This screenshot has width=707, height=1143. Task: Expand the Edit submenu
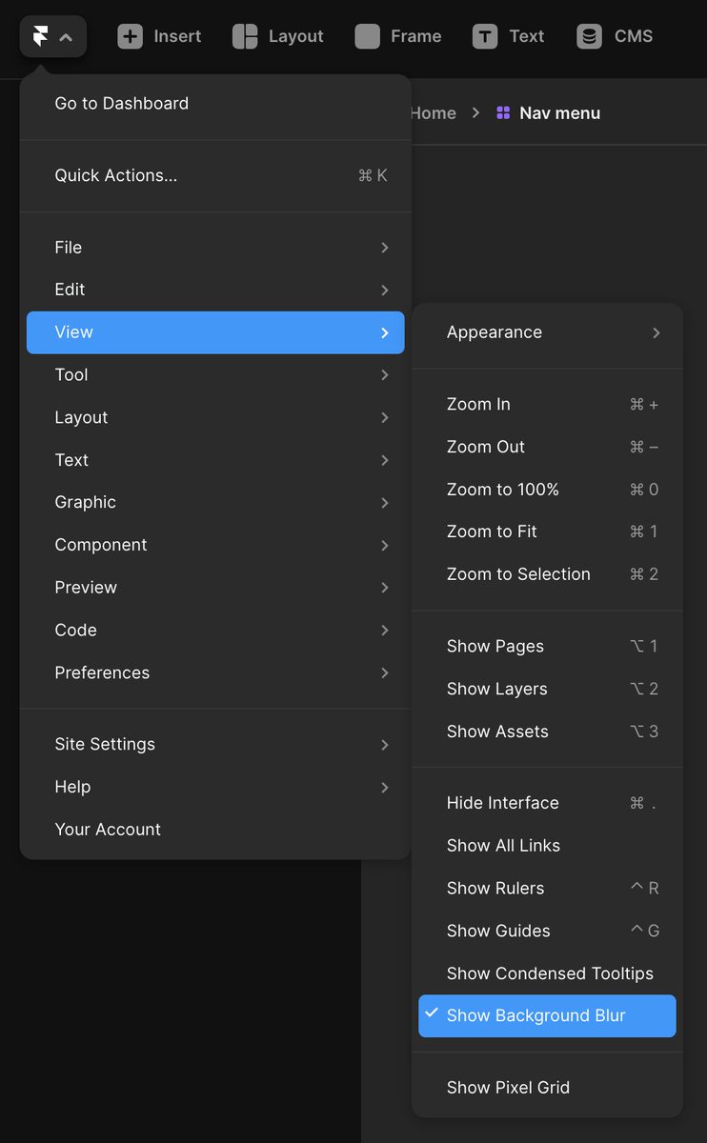tap(215, 290)
